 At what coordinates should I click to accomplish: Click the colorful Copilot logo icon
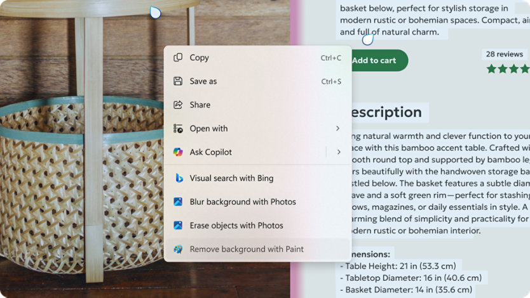coord(178,152)
